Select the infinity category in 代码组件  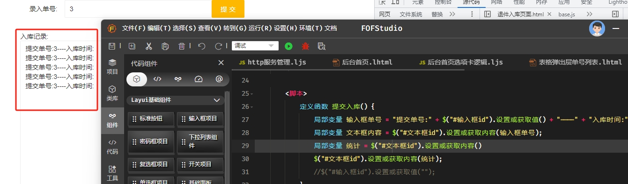pos(178,79)
